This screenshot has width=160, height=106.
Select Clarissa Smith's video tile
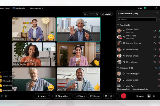point(34,29)
